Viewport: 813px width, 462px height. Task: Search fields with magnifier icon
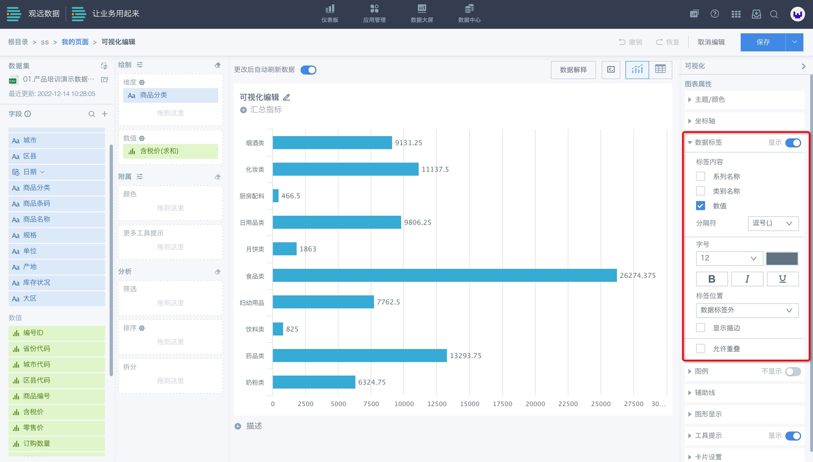click(x=92, y=114)
